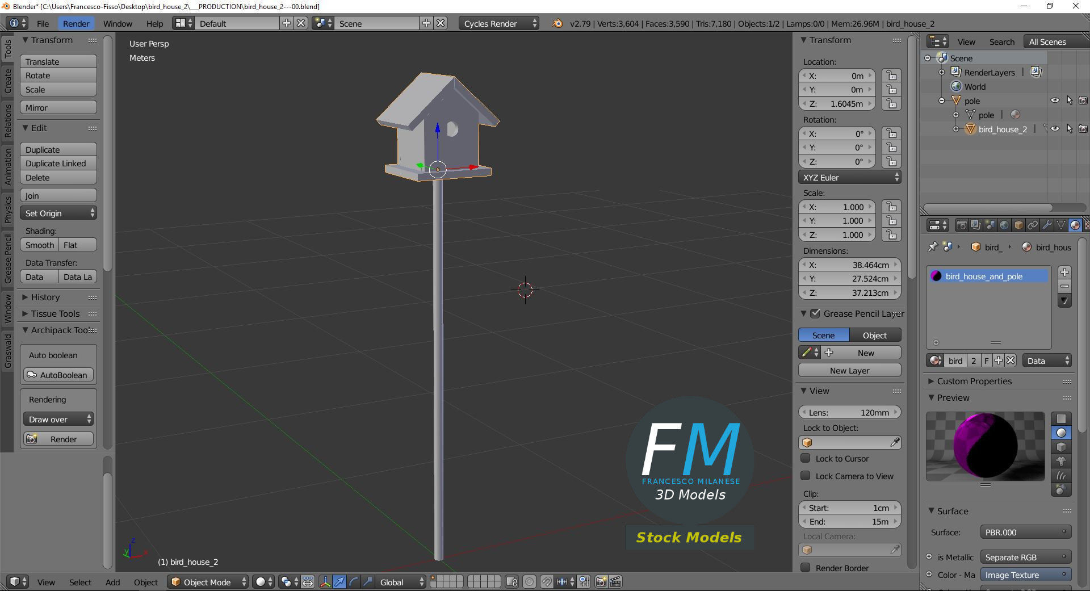
Task: Click the Mirror button
Action: click(58, 107)
